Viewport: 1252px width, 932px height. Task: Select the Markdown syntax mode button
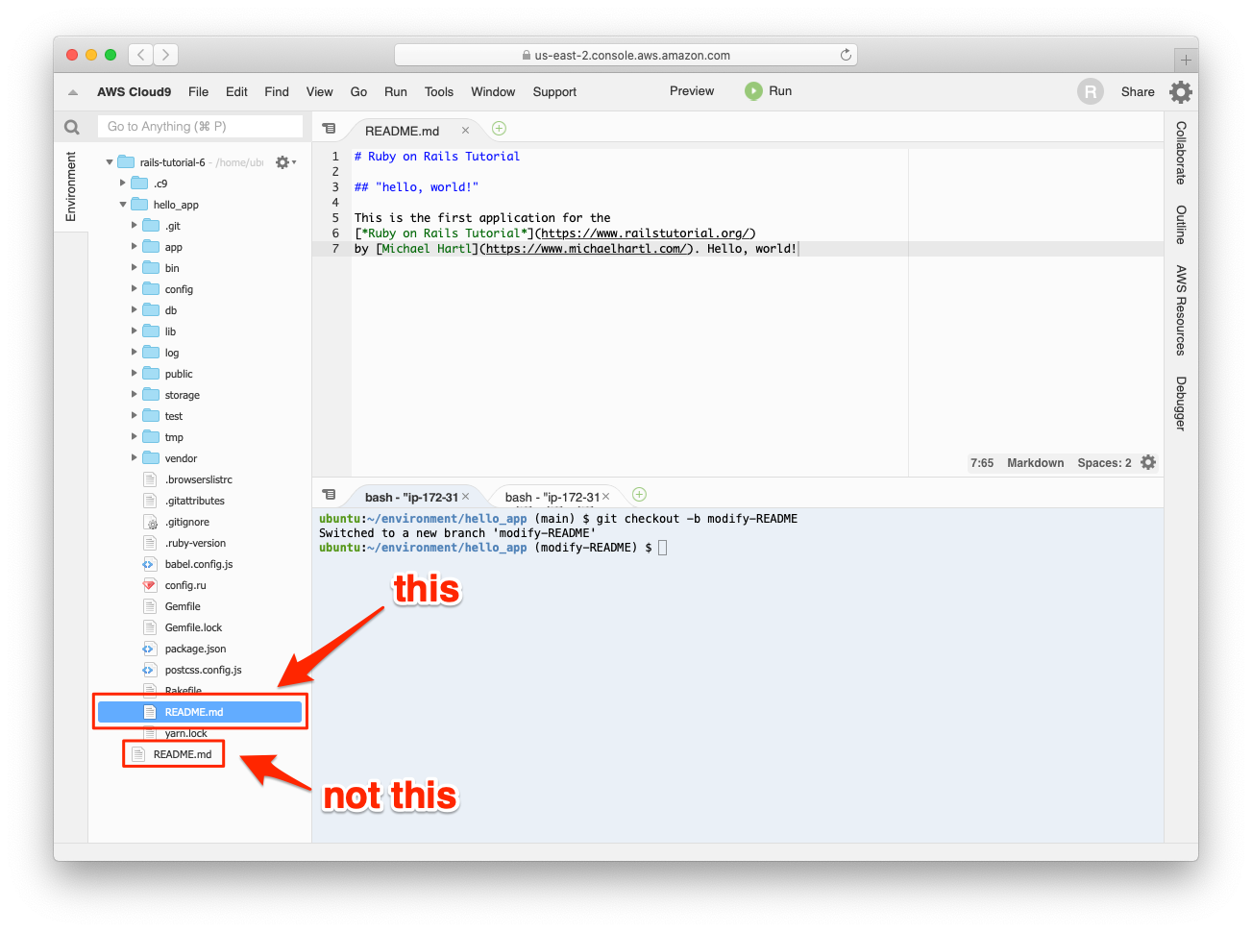tap(1035, 463)
